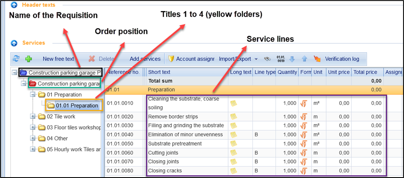Viewport: 404px width, 178px height.
Task: Open long text note for Remove border strips
Action: (233, 117)
